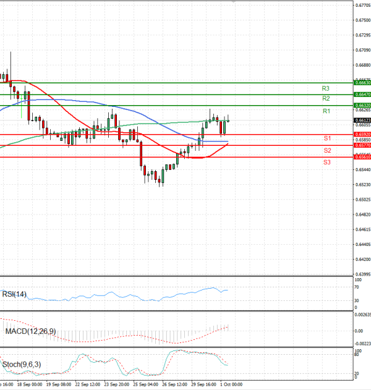Click the current price tag 0.66123
Screen dimensions: 371x390
[x=362, y=121]
